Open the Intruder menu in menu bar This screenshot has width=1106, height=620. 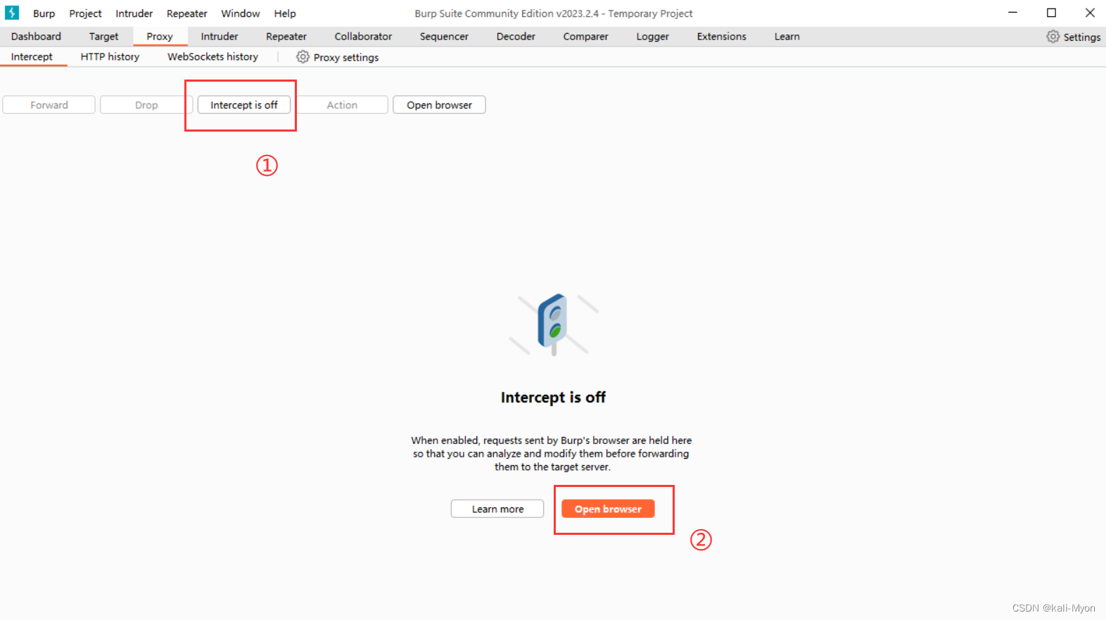(x=134, y=13)
